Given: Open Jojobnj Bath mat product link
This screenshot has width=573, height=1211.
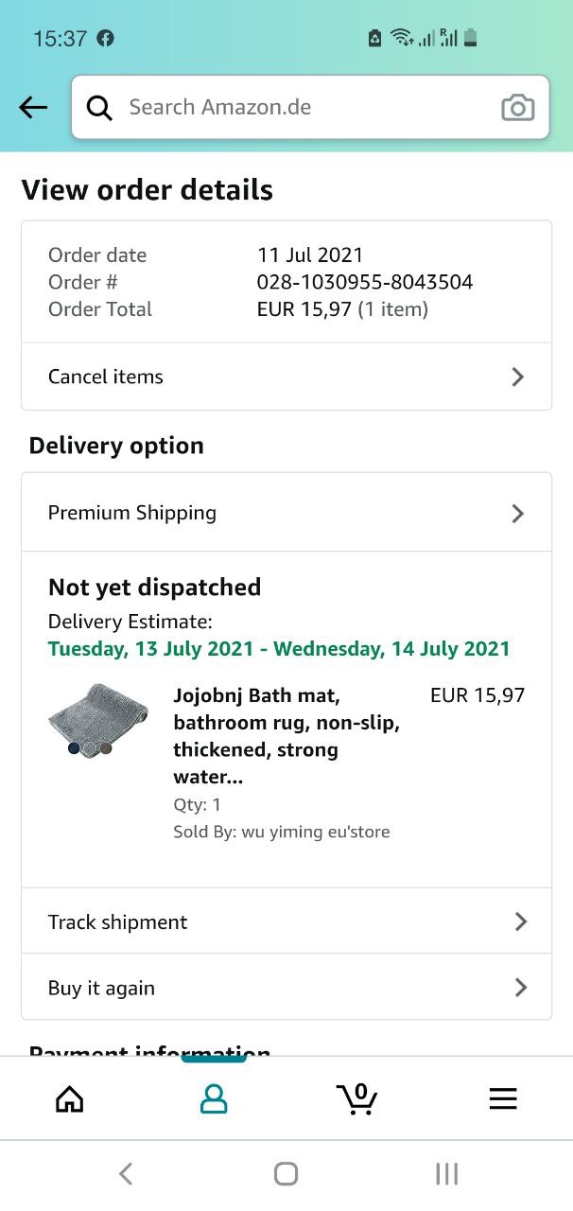Looking at the screenshot, I should pos(286,736).
